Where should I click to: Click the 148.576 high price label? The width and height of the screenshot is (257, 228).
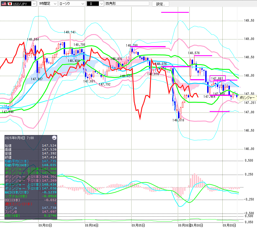point(194,53)
